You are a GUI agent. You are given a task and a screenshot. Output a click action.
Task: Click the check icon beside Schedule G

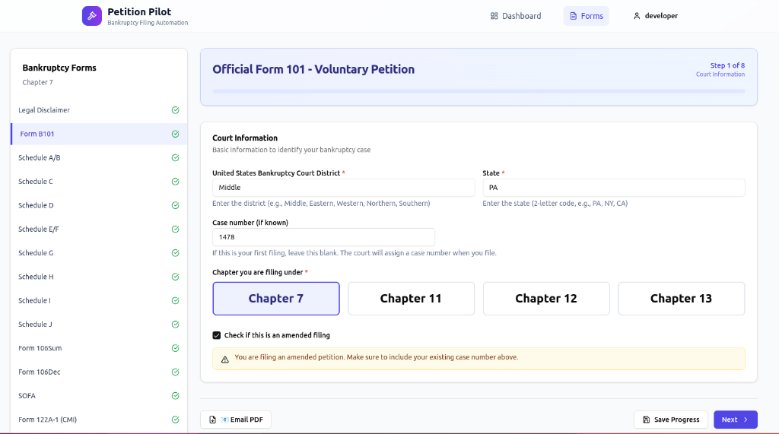tap(176, 253)
